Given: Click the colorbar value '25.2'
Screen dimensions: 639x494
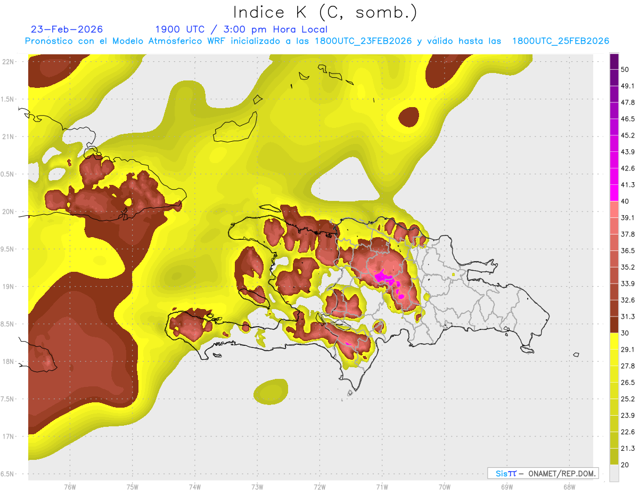Looking at the screenshot, I should [627, 399].
